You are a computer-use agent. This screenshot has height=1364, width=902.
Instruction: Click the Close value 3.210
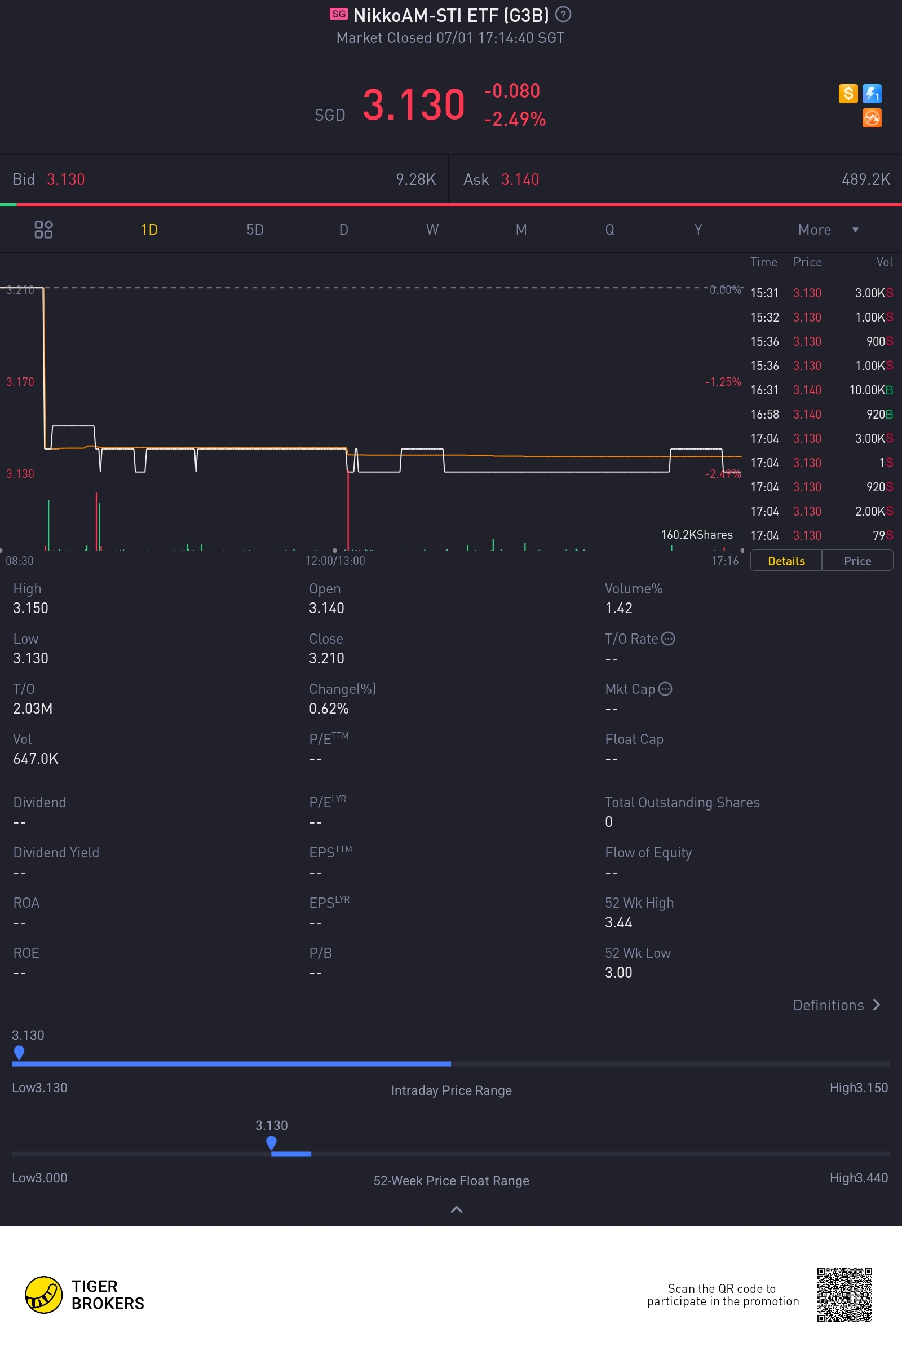point(327,658)
